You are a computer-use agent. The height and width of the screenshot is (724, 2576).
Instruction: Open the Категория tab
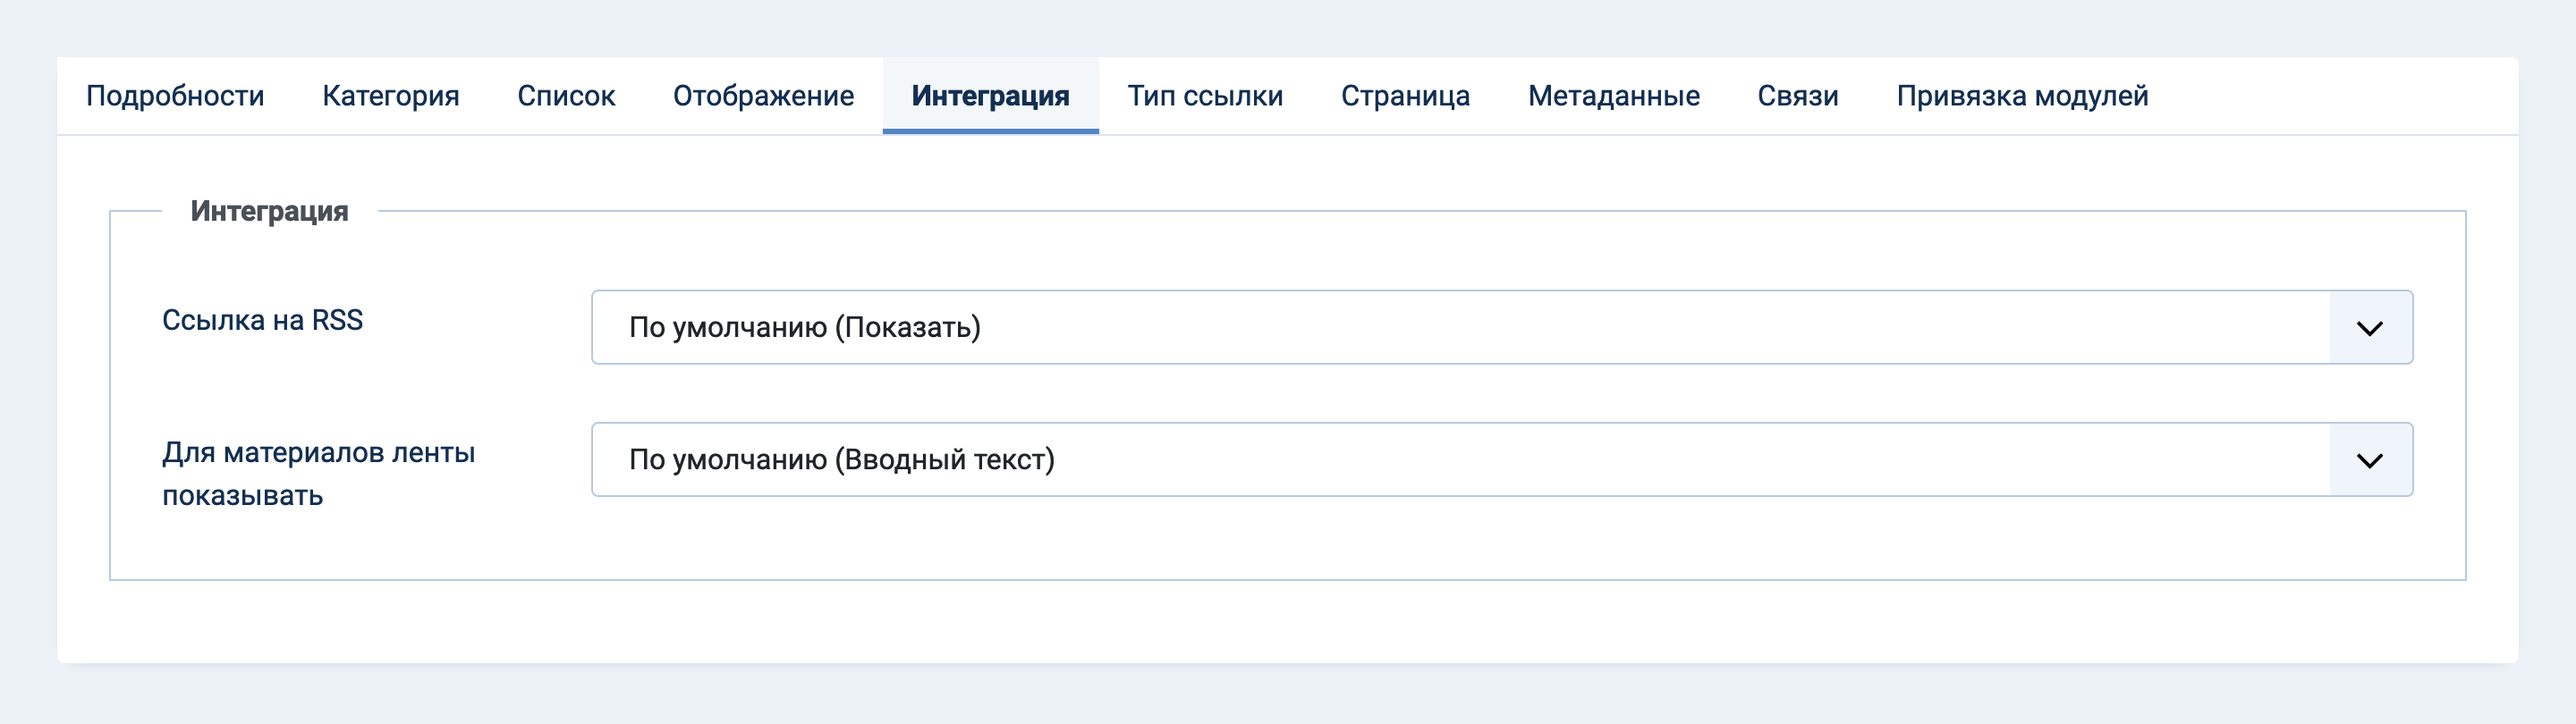coord(391,96)
